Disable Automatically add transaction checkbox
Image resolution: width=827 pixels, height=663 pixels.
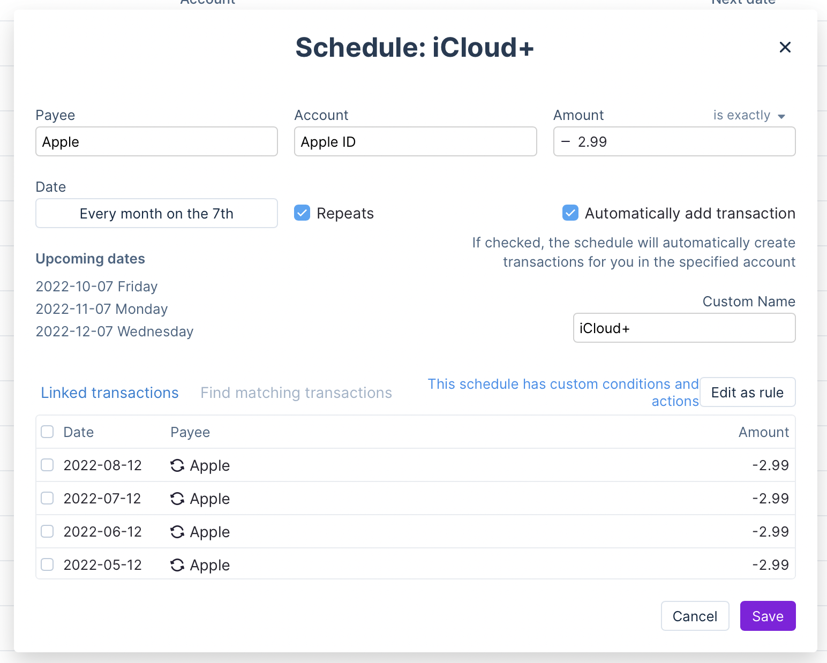(x=570, y=213)
